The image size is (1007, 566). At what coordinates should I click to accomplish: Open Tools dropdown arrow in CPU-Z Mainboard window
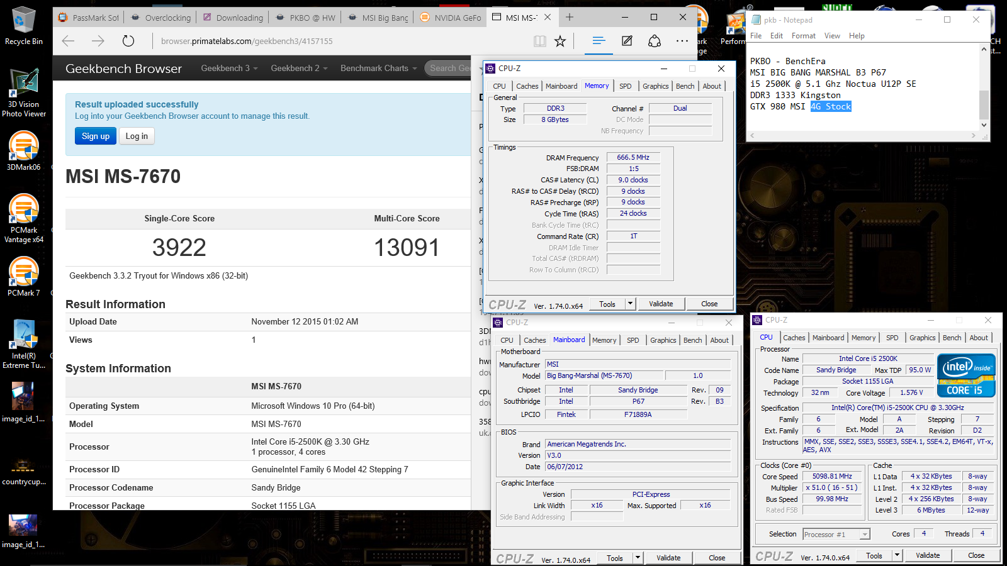638,558
